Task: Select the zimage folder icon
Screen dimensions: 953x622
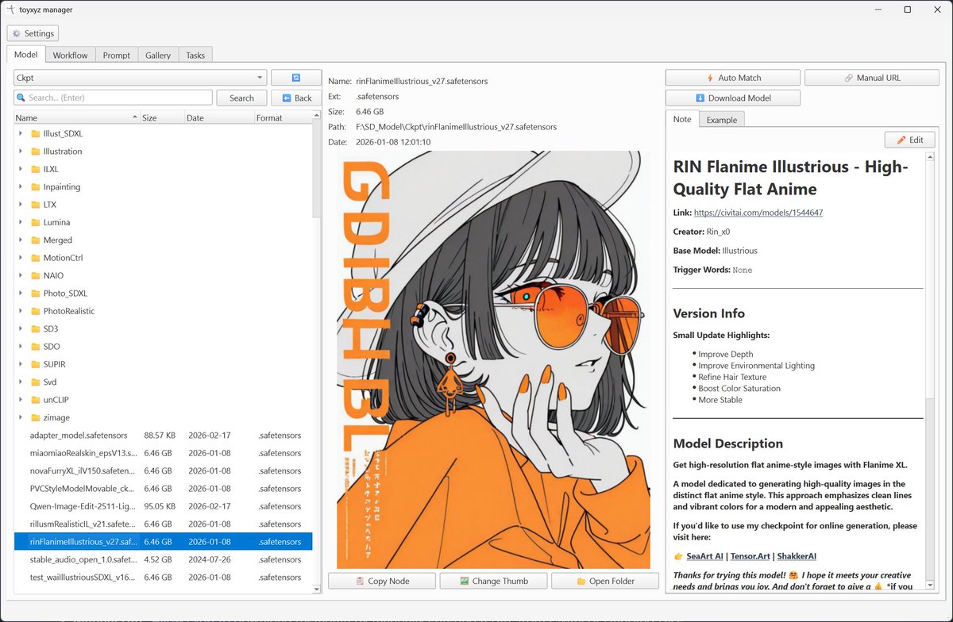Action: (35, 417)
